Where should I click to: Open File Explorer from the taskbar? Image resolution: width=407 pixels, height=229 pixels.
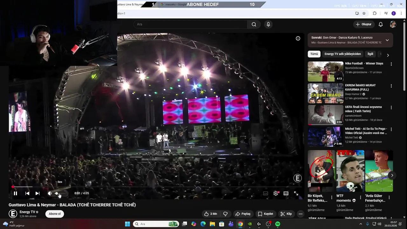(x=212, y=224)
